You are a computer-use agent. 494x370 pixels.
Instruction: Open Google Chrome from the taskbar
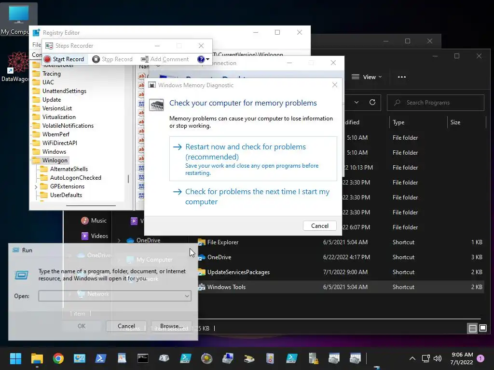coord(58,358)
